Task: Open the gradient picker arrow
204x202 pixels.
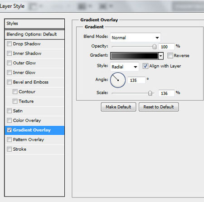Action: point(161,56)
